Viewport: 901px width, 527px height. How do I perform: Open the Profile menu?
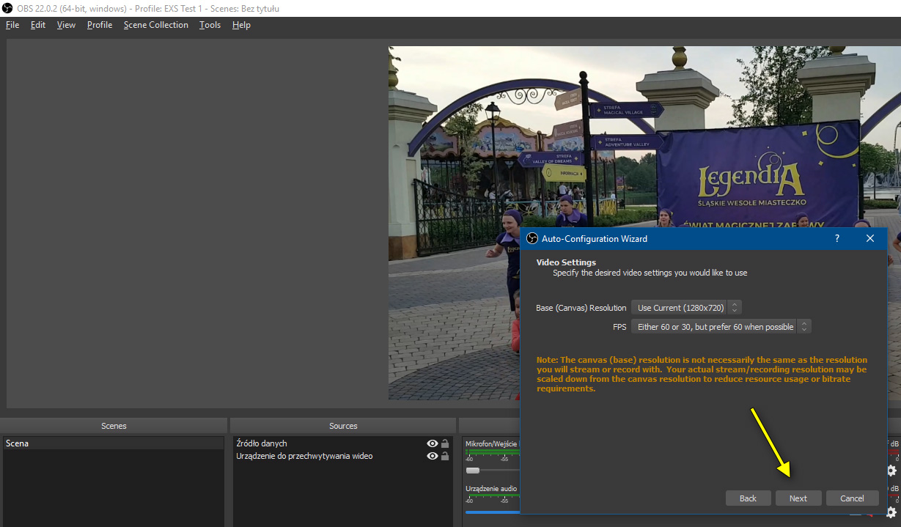click(100, 25)
